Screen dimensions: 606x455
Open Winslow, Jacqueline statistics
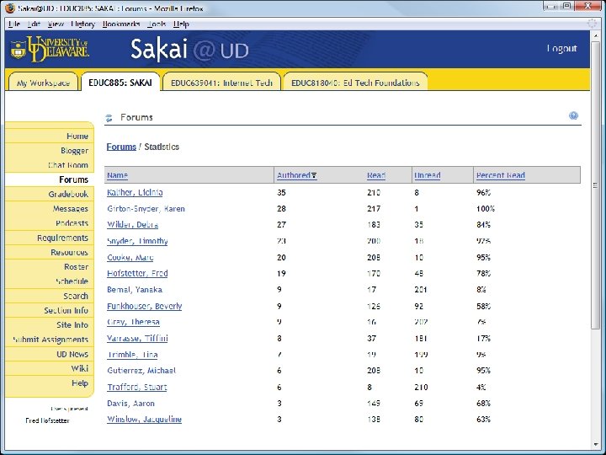[144, 419]
